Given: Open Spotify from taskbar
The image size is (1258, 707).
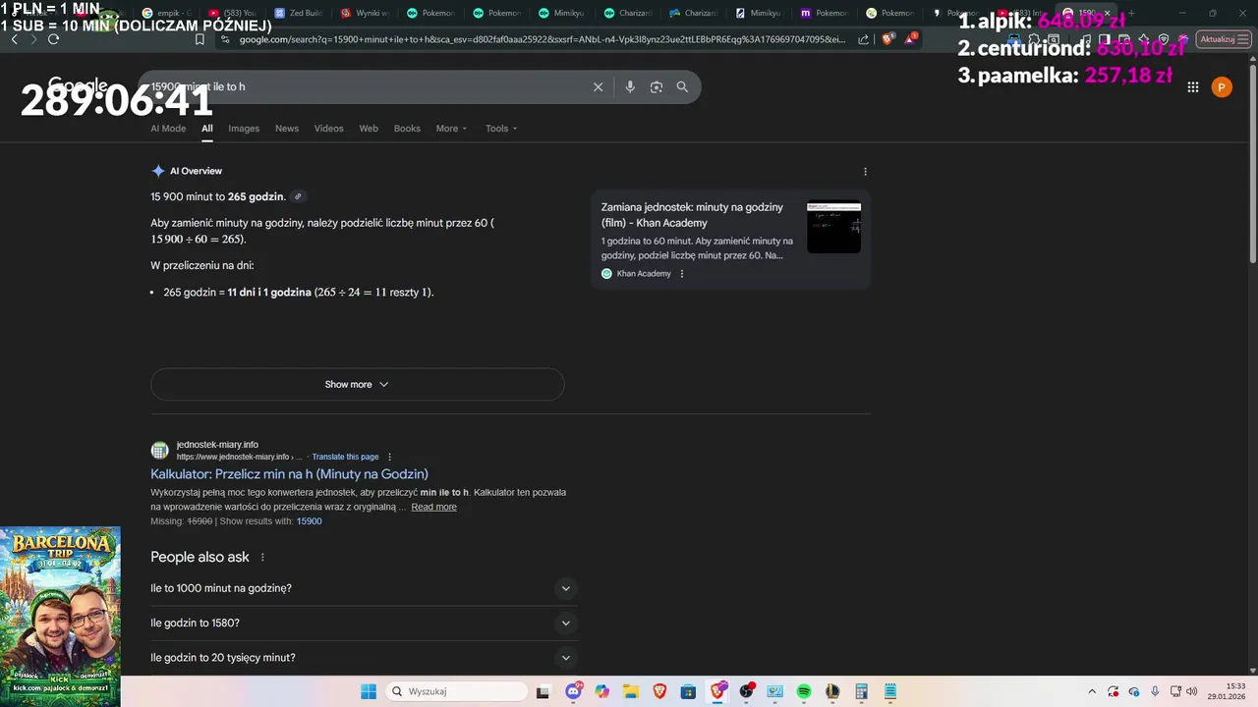Looking at the screenshot, I should 803,691.
